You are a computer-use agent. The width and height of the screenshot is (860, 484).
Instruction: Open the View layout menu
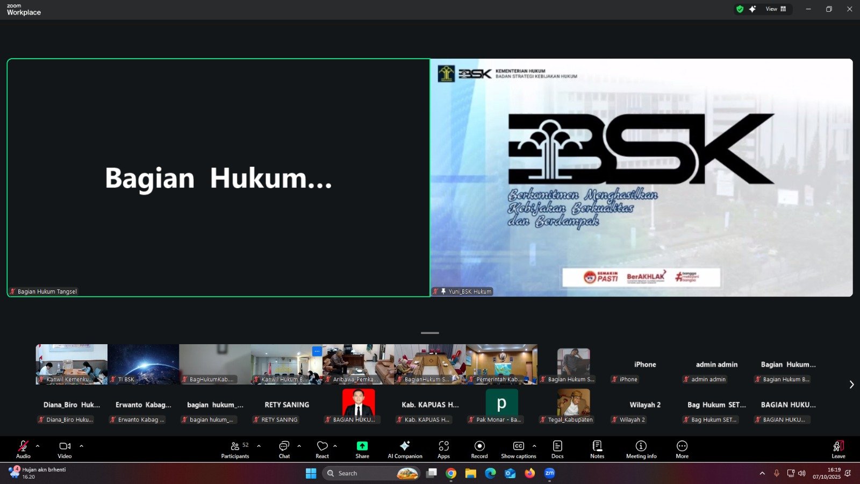tap(776, 9)
